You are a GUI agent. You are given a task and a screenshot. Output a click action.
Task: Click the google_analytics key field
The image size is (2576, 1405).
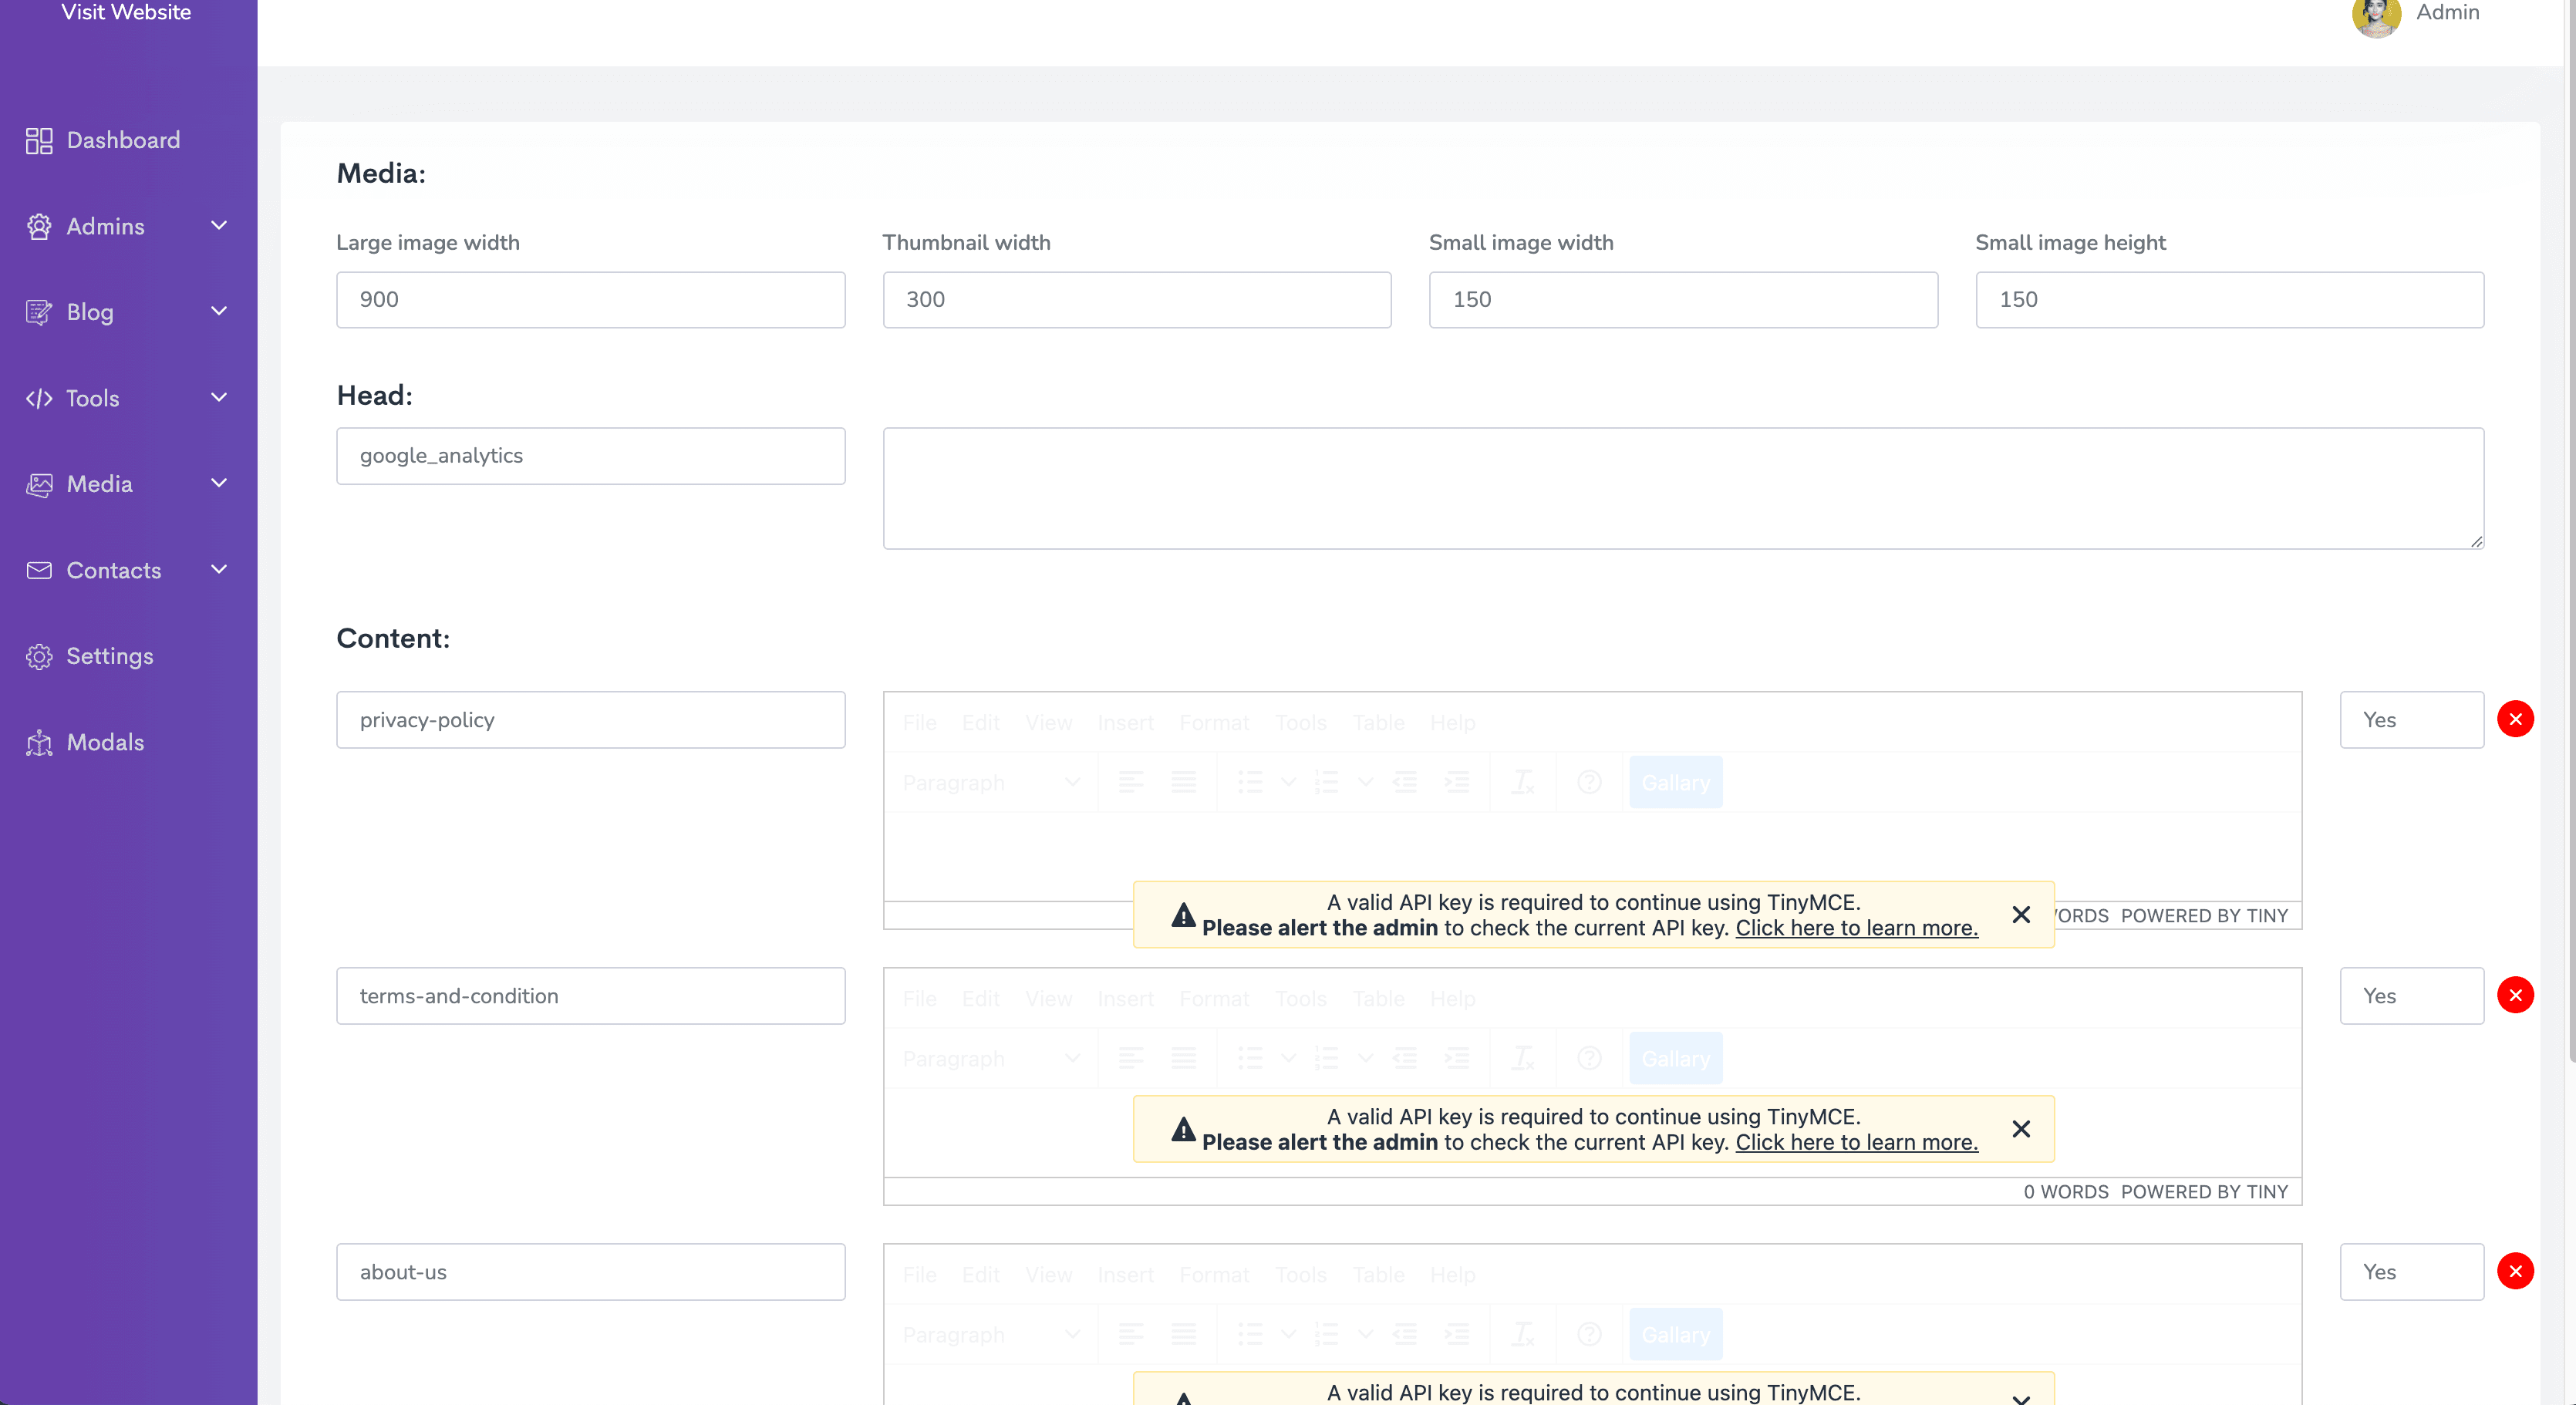591,456
